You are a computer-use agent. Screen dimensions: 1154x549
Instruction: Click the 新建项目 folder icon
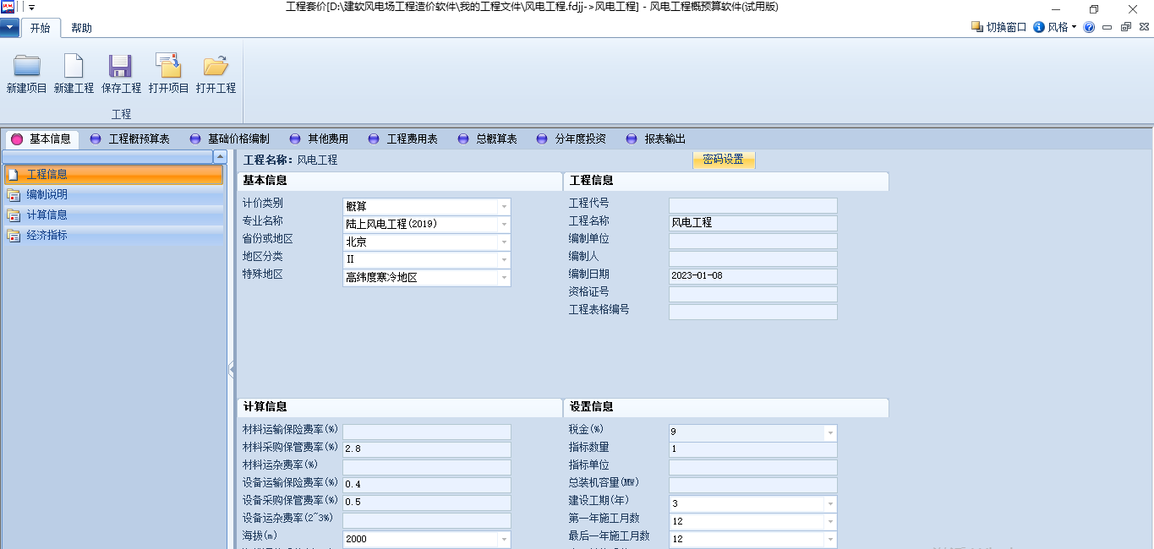pyautogui.click(x=27, y=66)
